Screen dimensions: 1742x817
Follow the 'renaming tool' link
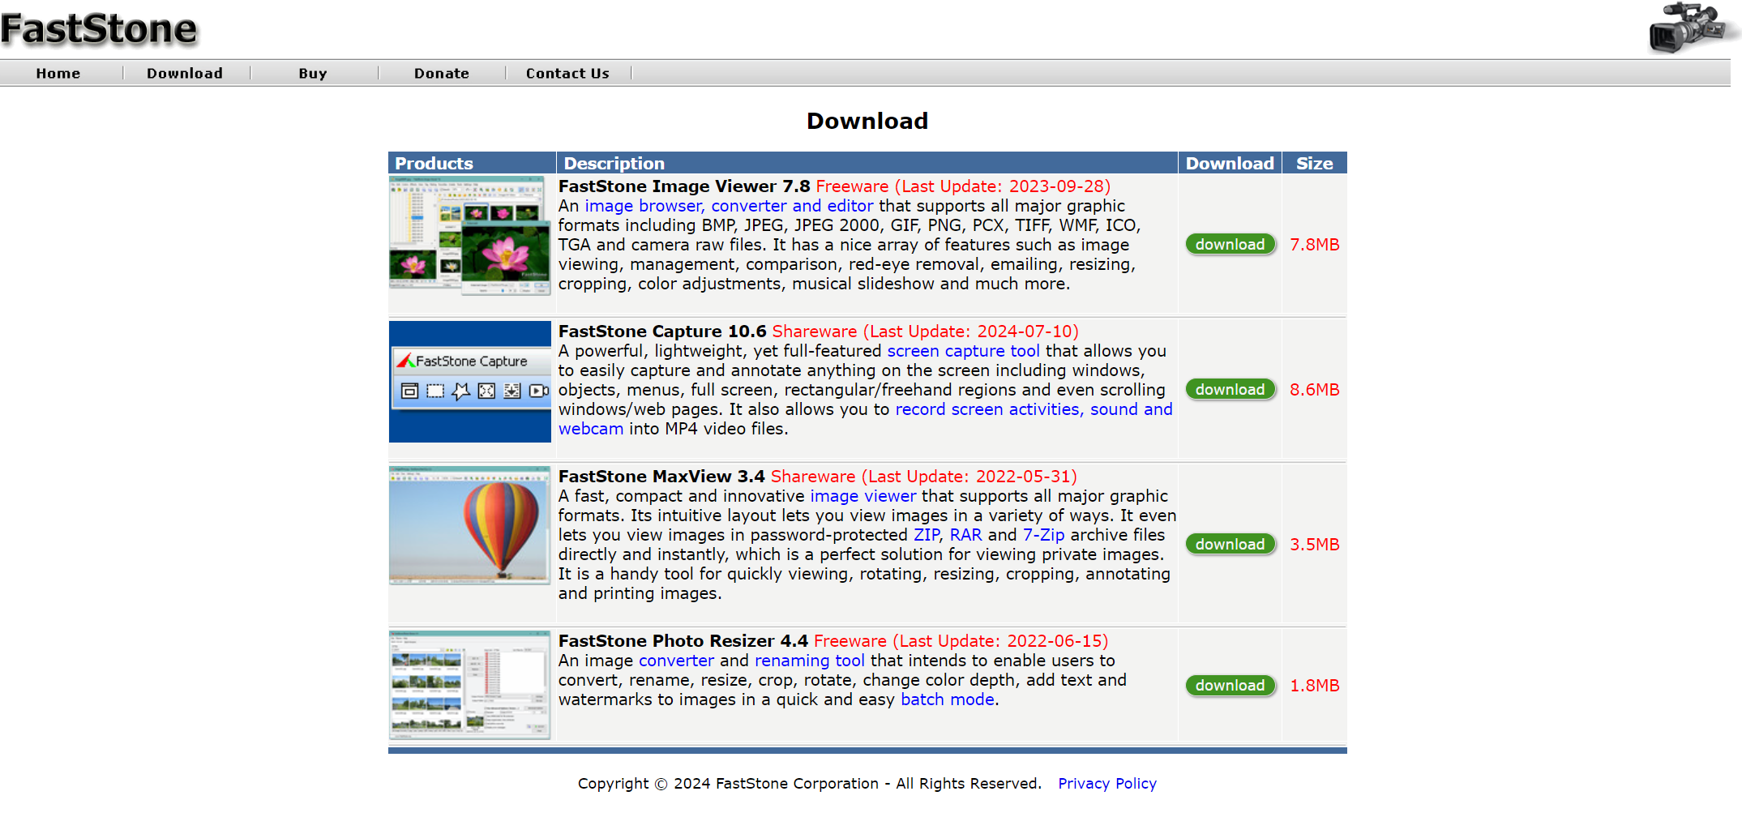click(x=809, y=661)
